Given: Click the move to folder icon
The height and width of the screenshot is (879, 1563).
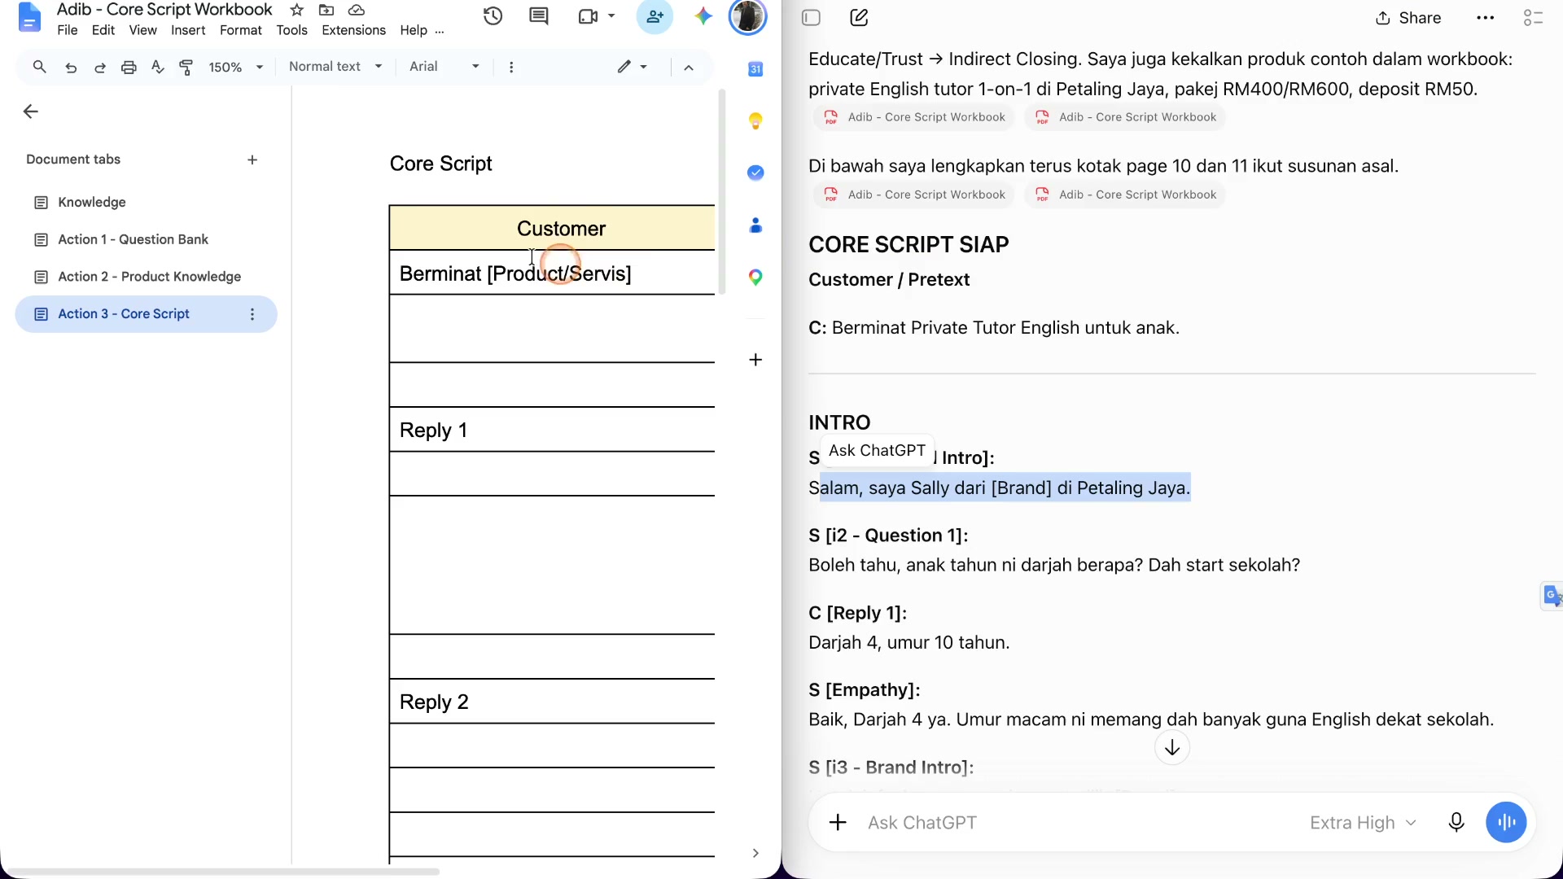Looking at the screenshot, I should click(326, 10).
